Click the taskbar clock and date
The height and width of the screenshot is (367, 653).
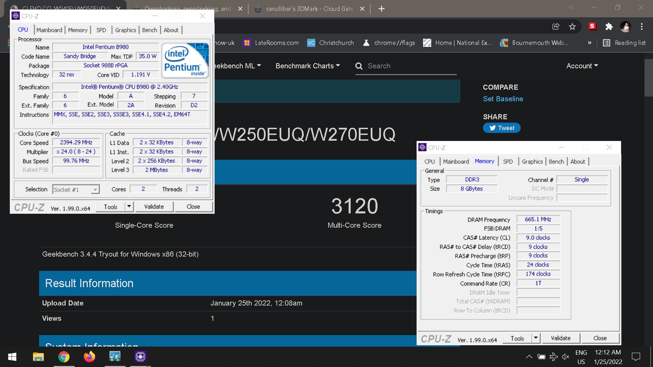[608, 357]
